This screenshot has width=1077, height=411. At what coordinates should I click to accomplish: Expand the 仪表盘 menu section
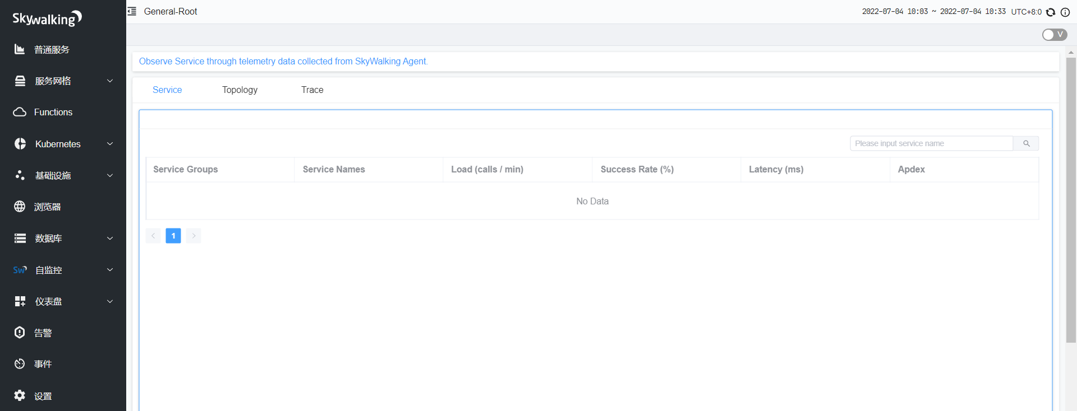click(x=110, y=301)
